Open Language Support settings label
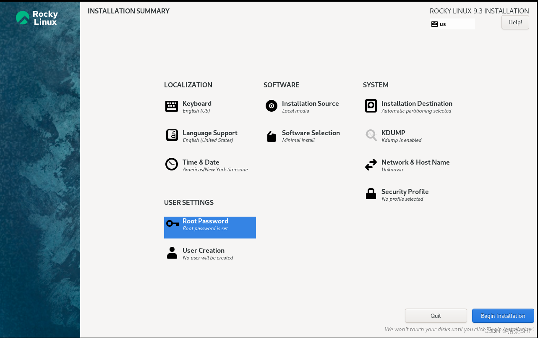Screen dimensions: 538x338 pyautogui.click(x=210, y=133)
